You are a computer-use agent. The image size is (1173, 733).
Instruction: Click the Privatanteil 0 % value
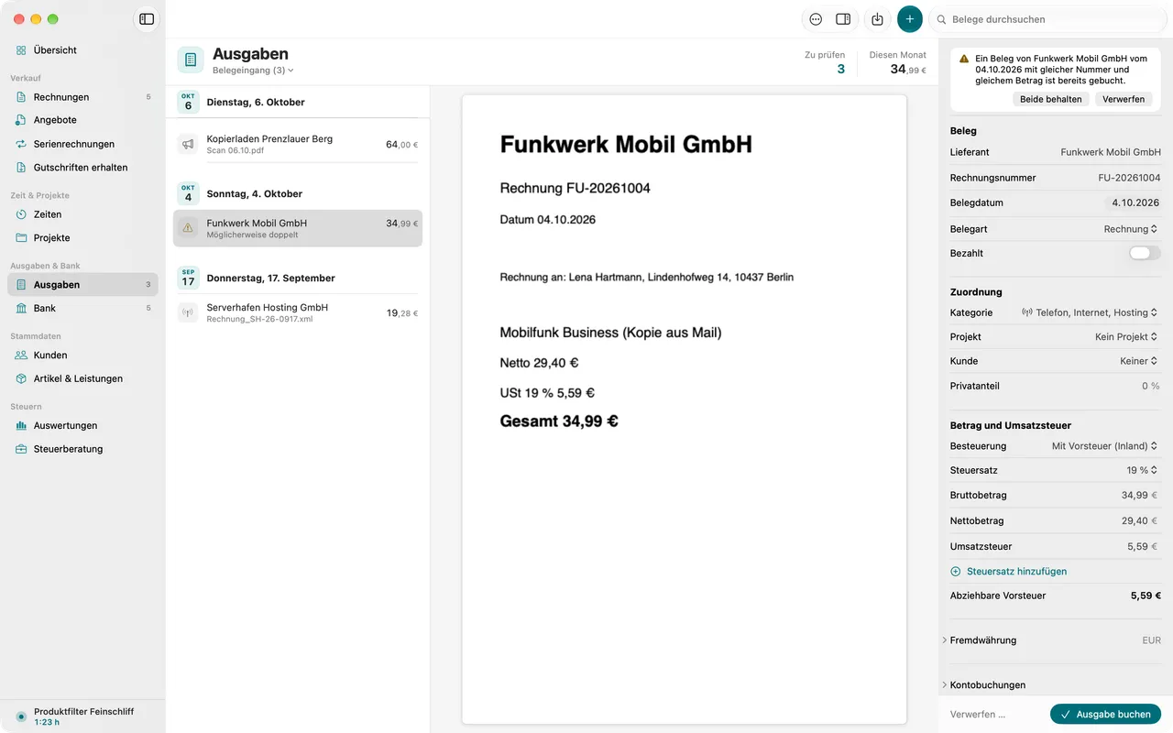point(1151,387)
